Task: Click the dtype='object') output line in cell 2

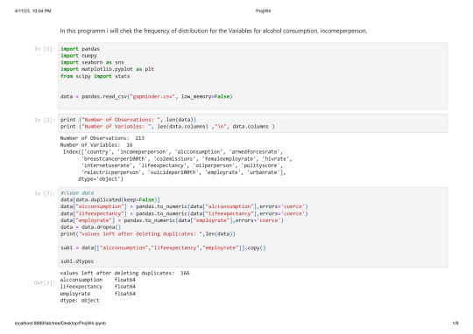Action: (101, 179)
